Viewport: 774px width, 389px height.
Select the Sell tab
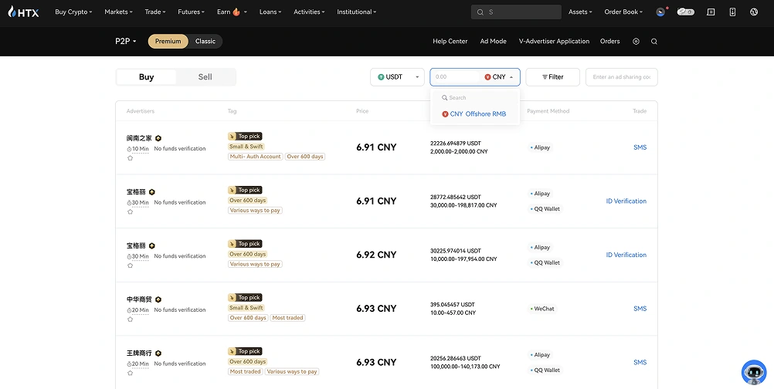pos(205,77)
